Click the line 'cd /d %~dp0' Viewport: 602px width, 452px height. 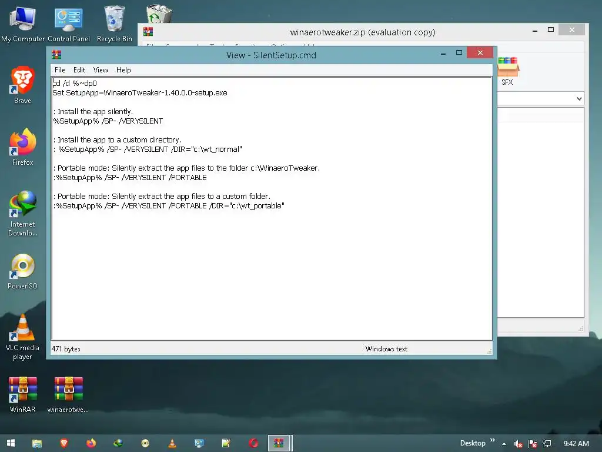[75, 84]
